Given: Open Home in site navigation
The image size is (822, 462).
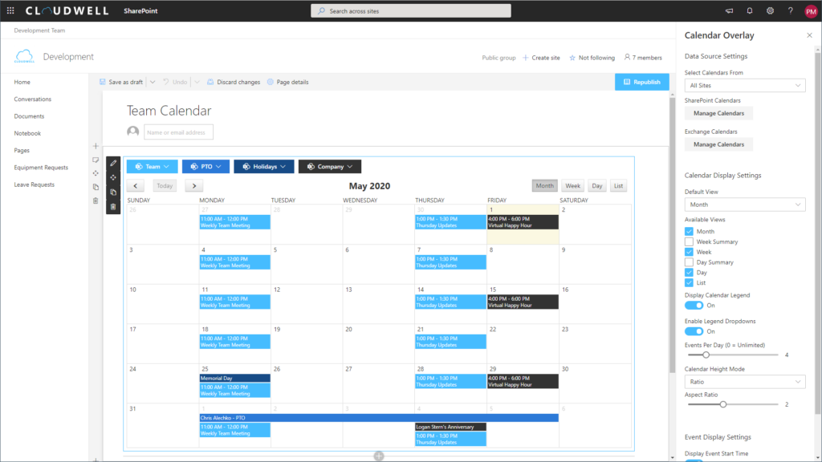Looking at the screenshot, I should tap(22, 83).
